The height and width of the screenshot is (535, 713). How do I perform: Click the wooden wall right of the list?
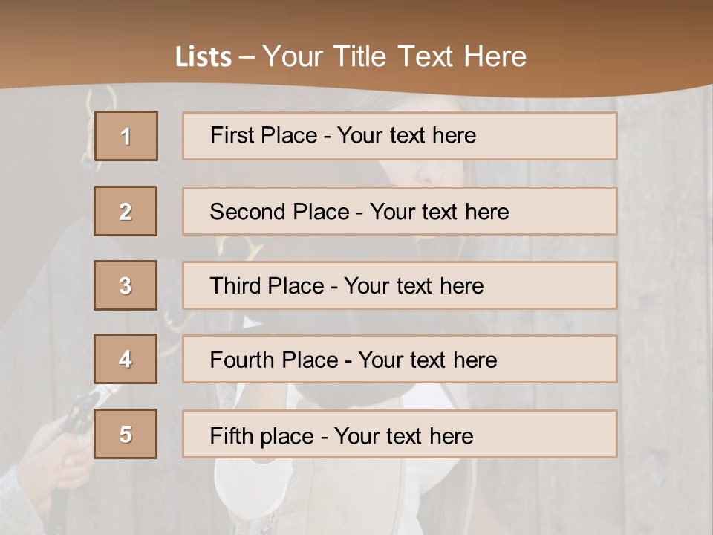pos(663,297)
